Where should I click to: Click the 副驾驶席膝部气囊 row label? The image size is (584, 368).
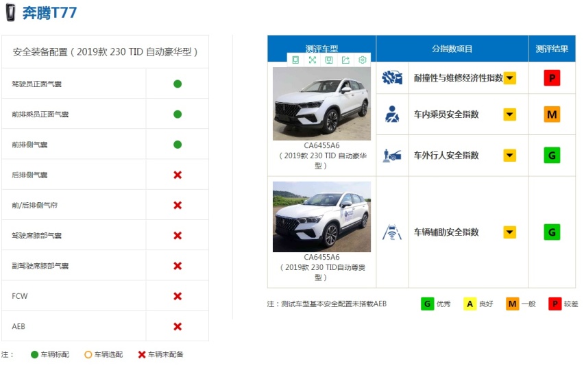tap(40, 266)
